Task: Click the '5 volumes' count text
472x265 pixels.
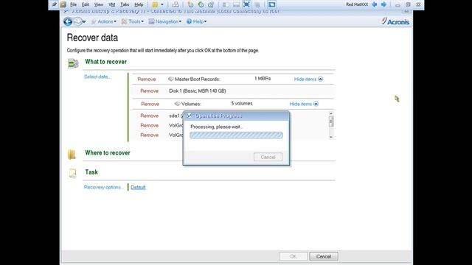Action: (242, 103)
